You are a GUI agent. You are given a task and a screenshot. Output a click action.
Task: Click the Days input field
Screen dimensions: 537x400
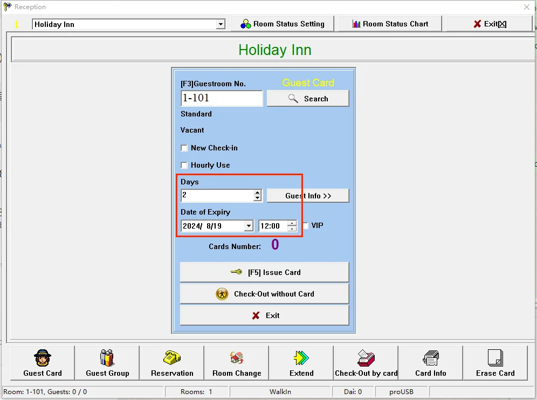pos(217,196)
